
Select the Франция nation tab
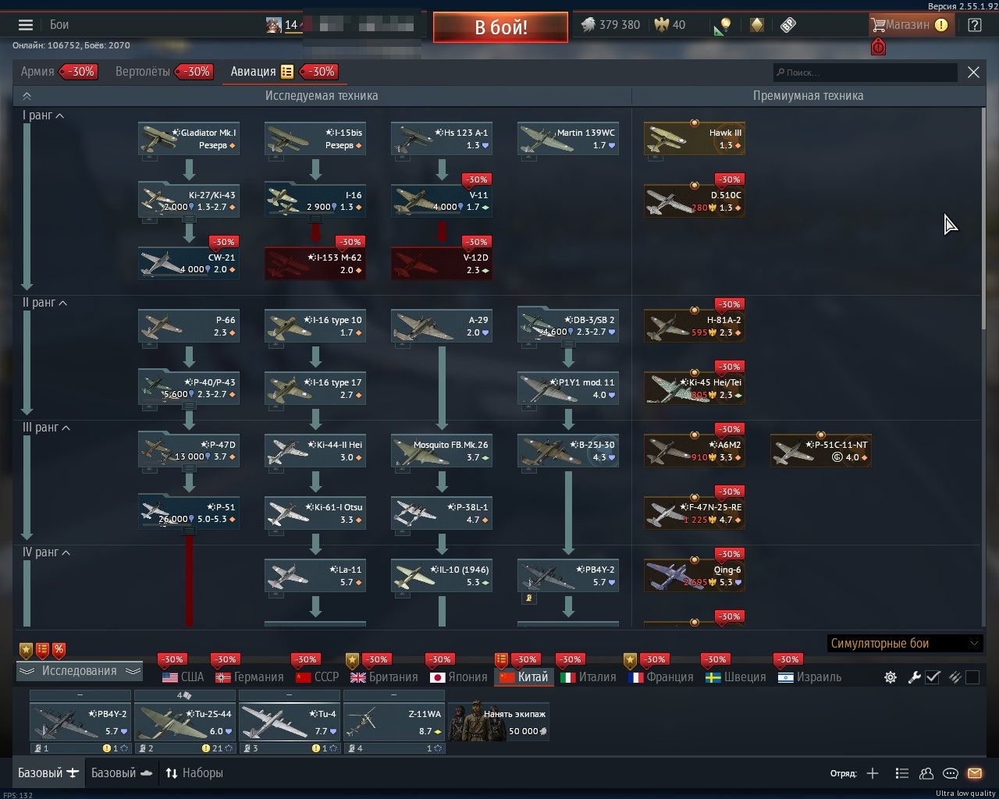click(661, 677)
